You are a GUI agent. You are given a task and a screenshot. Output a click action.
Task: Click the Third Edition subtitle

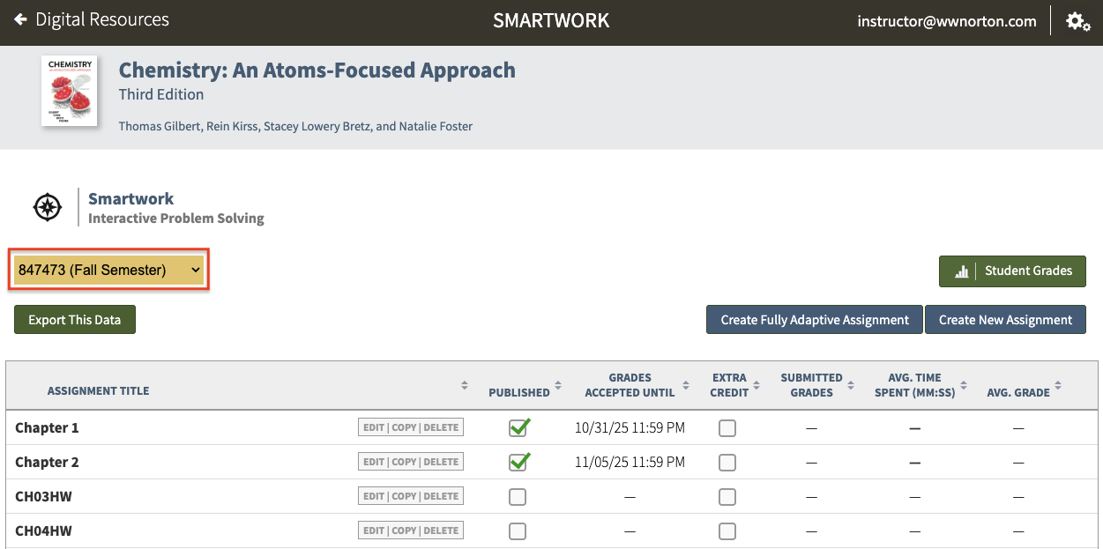tap(161, 94)
